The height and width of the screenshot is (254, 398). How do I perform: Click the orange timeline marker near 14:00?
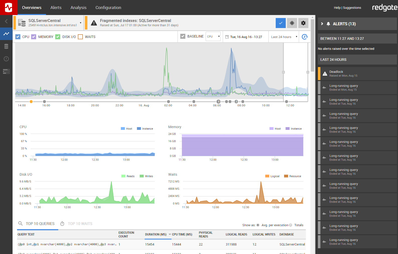click(x=31, y=102)
